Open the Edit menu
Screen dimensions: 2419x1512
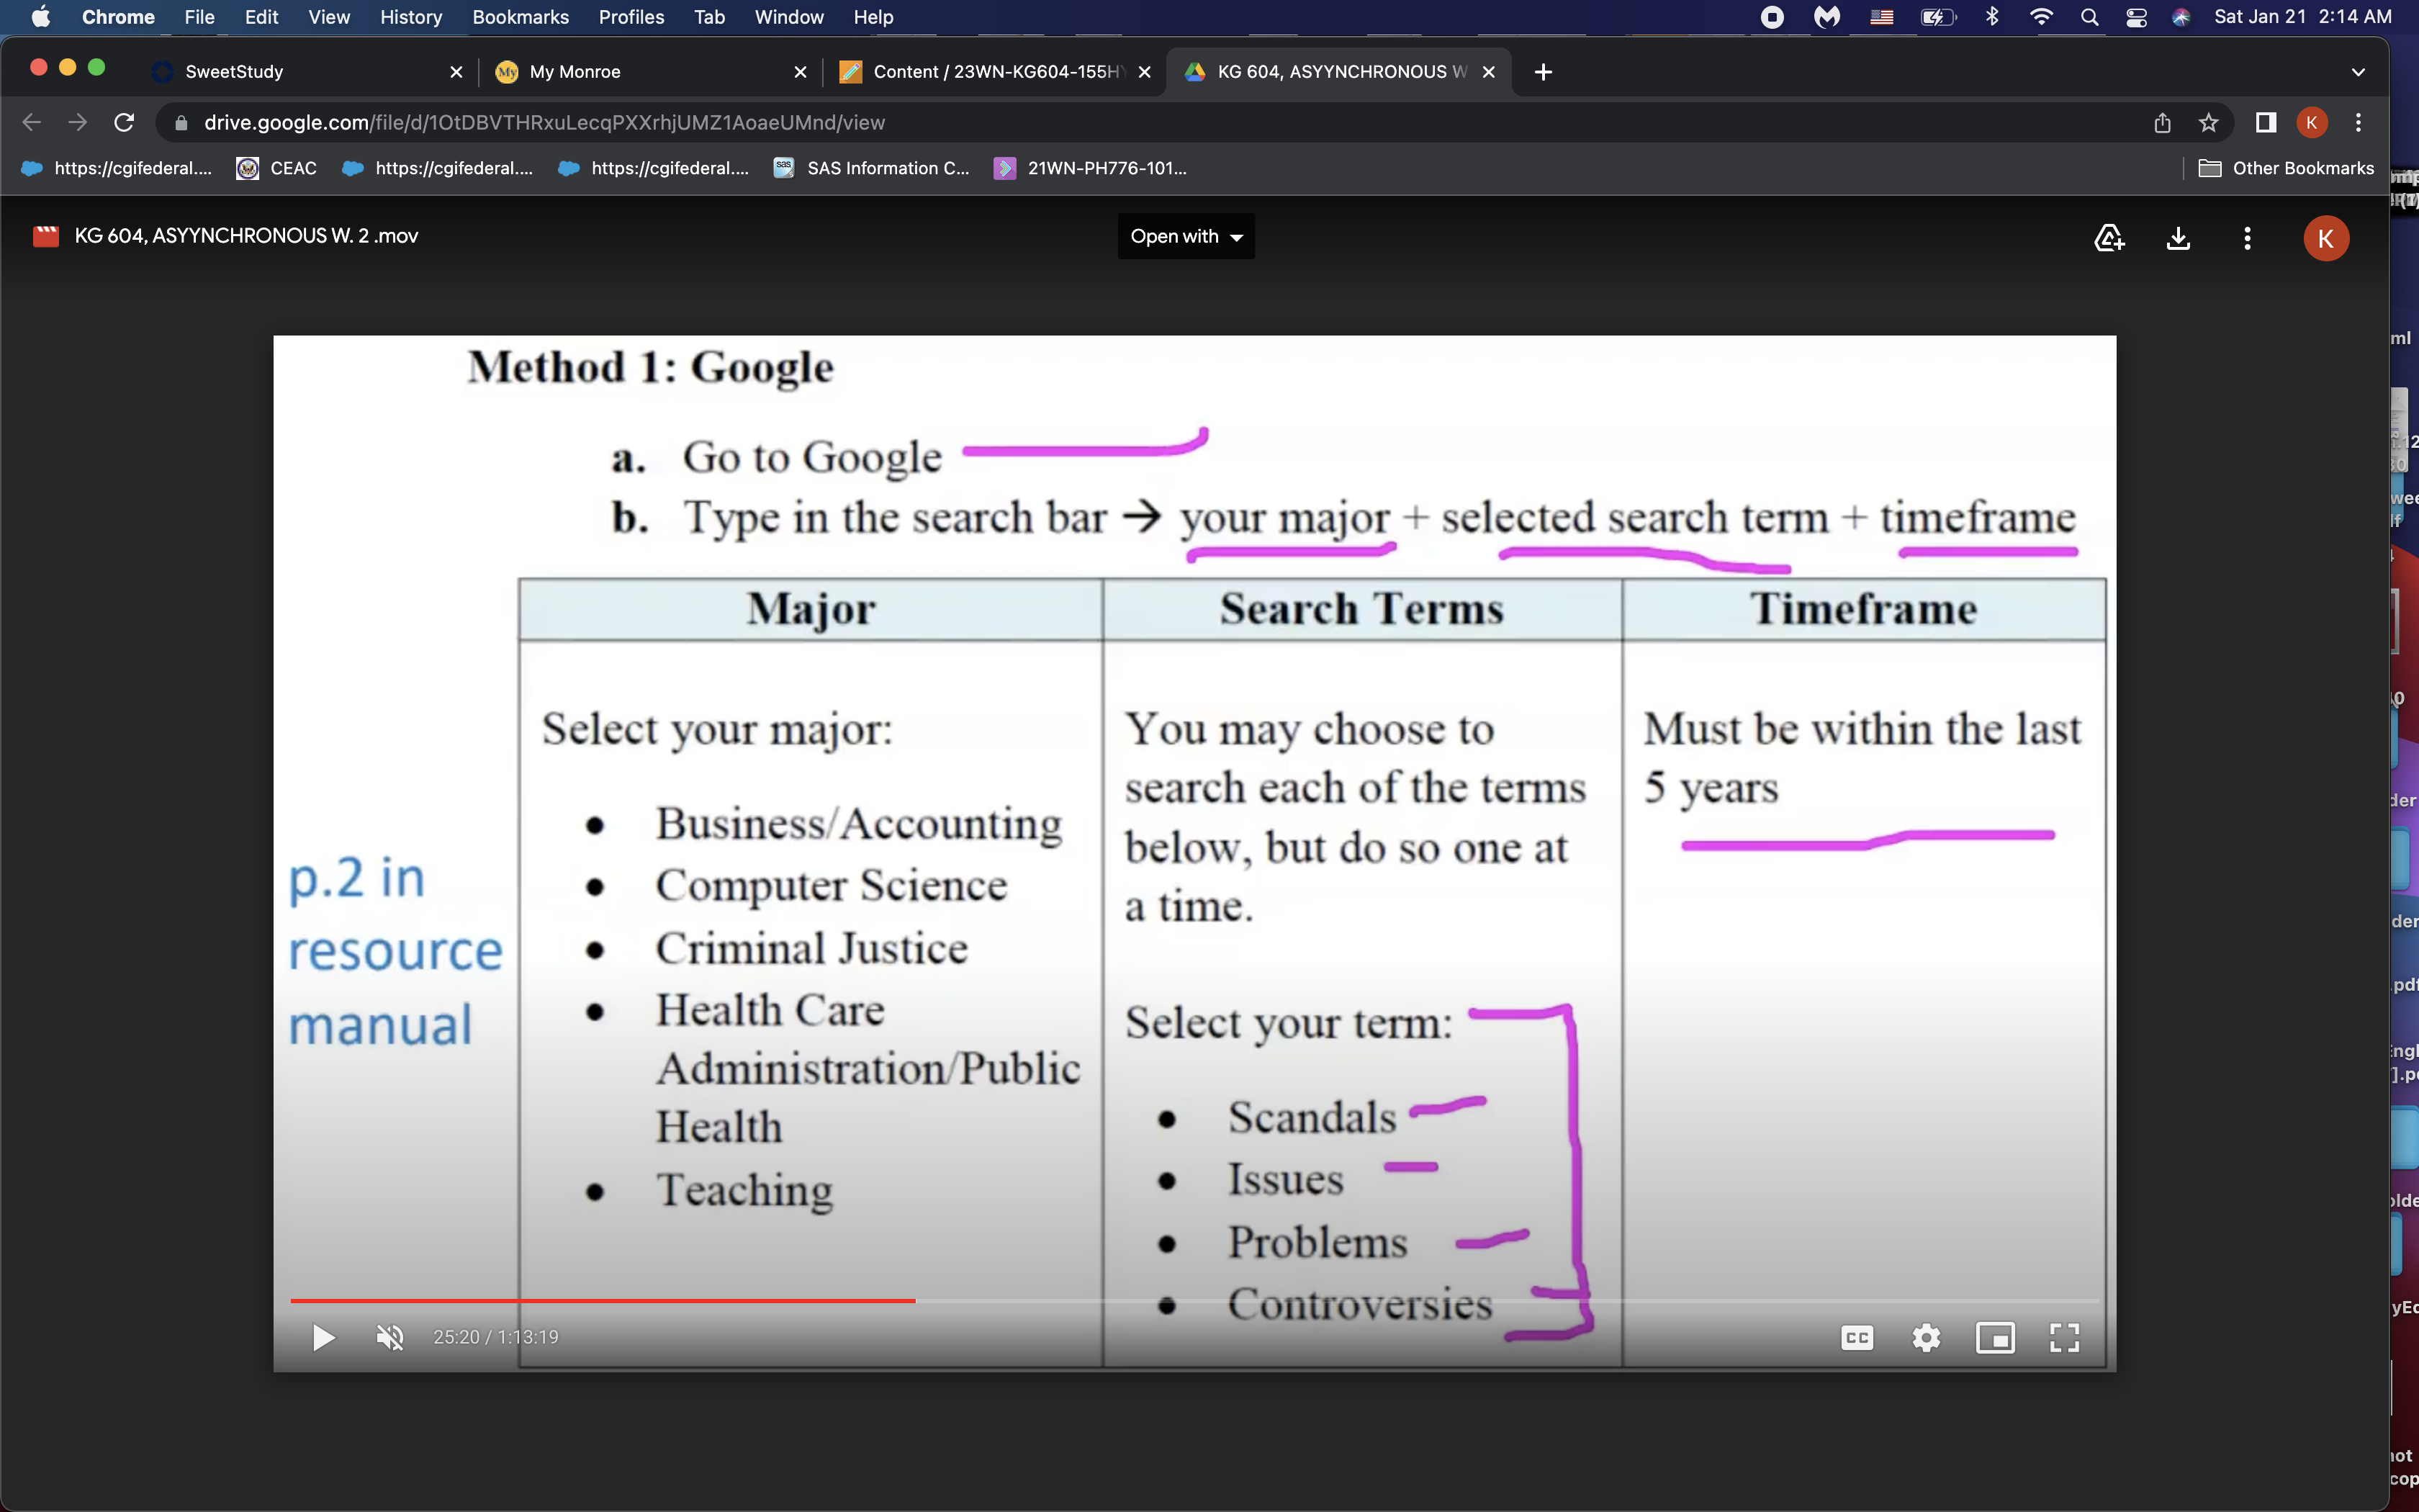click(x=261, y=17)
